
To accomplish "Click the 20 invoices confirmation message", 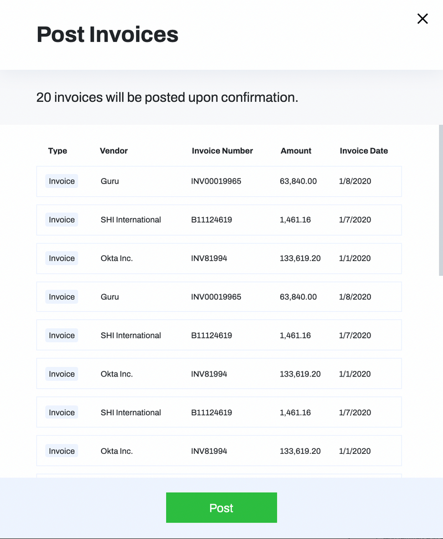I will (x=167, y=97).
